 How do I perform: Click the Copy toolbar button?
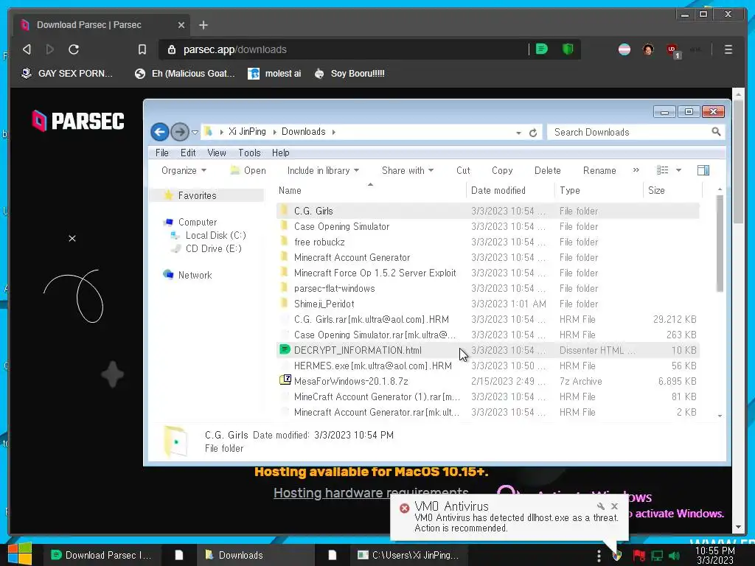[x=502, y=170]
